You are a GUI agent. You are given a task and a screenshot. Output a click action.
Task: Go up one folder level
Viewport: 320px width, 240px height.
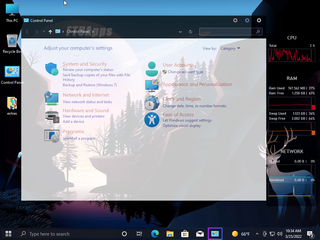pyautogui.click(x=50, y=32)
